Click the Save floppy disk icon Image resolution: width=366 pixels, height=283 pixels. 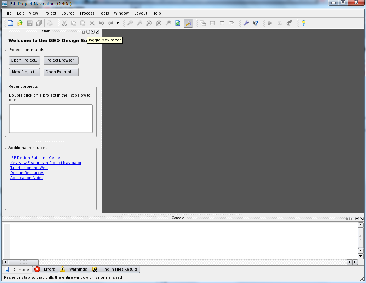click(x=30, y=23)
